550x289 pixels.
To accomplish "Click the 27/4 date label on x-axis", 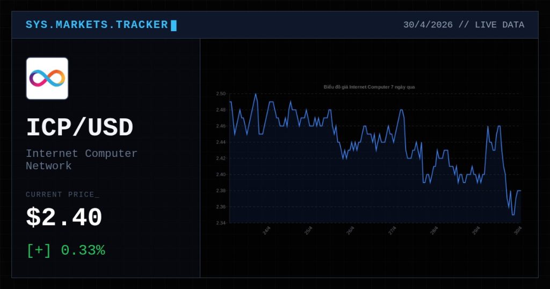I will (x=392, y=230).
